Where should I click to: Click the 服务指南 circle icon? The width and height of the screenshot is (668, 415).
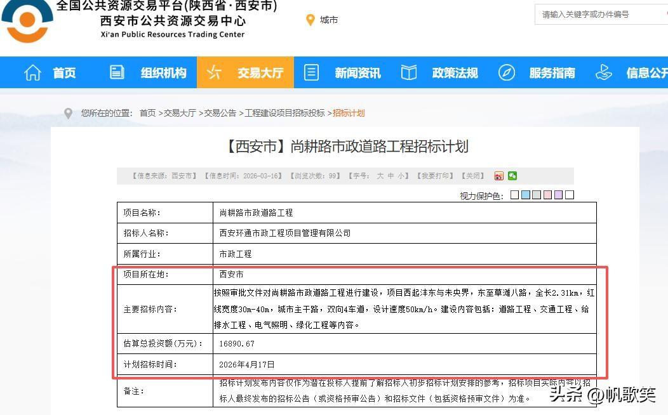tap(506, 72)
